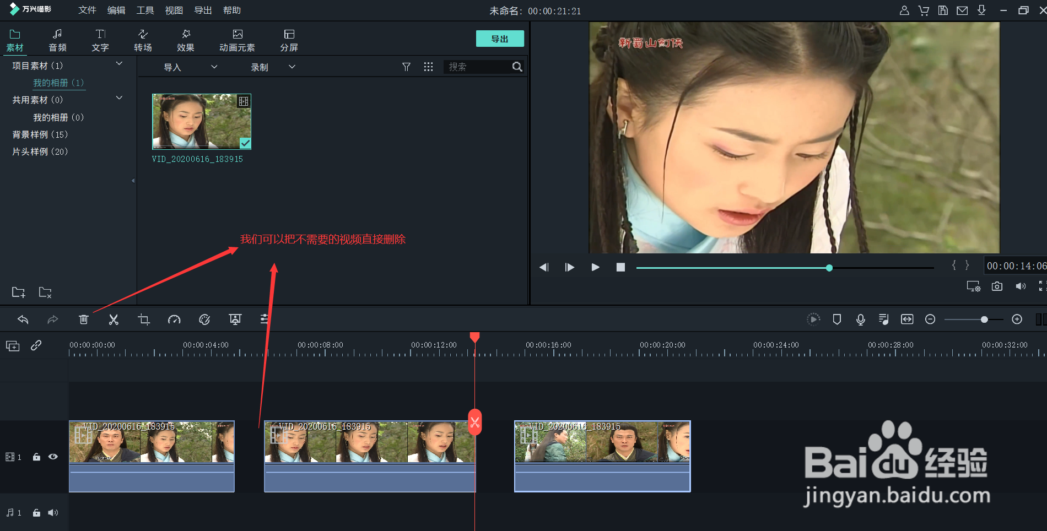This screenshot has width=1047, height=531.
Task: Click the new folder icon
Action: point(19,292)
